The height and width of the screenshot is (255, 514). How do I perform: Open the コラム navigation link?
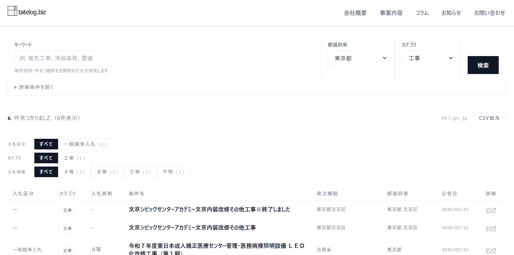pos(422,13)
